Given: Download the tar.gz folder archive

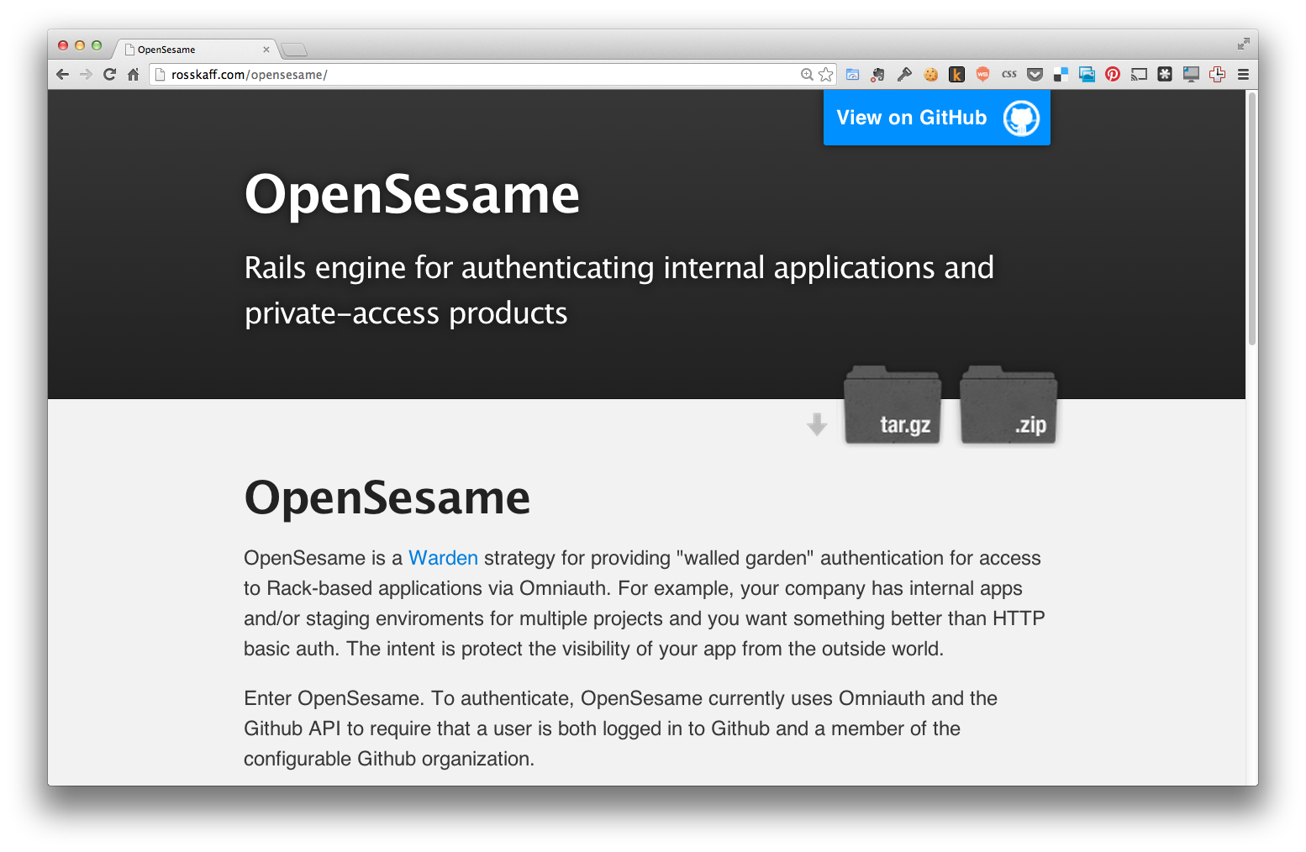Looking at the screenshot, I should [893, 405].
